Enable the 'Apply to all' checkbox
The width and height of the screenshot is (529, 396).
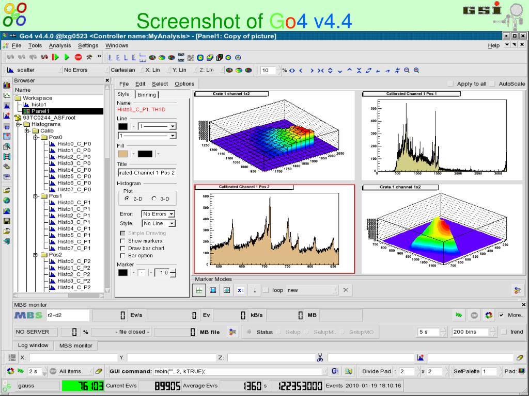[450, 84]
